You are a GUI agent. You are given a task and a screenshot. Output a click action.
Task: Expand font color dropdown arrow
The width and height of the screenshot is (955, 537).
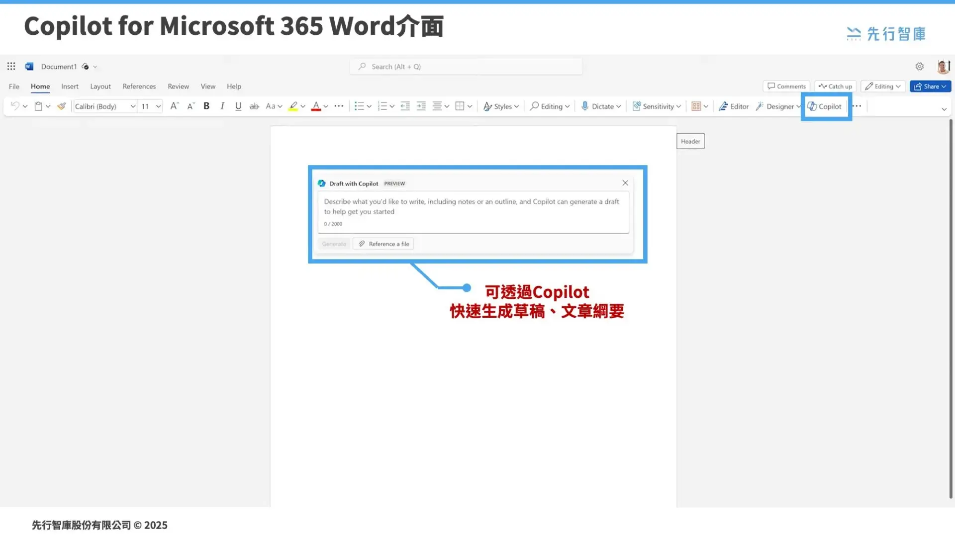pyautogui.click(x=326, y=106)
